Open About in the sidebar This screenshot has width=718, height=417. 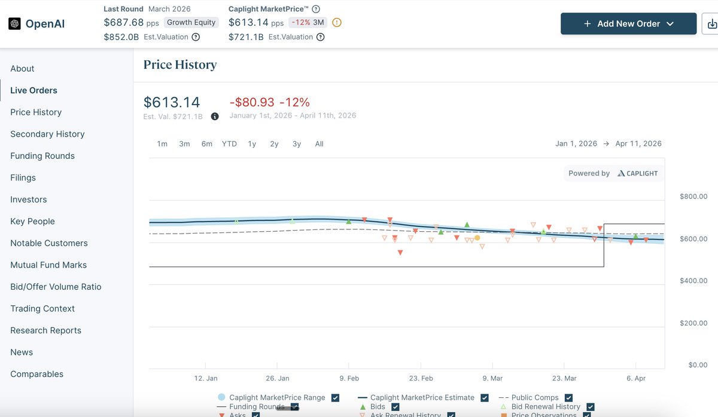[x=22, y=69]
